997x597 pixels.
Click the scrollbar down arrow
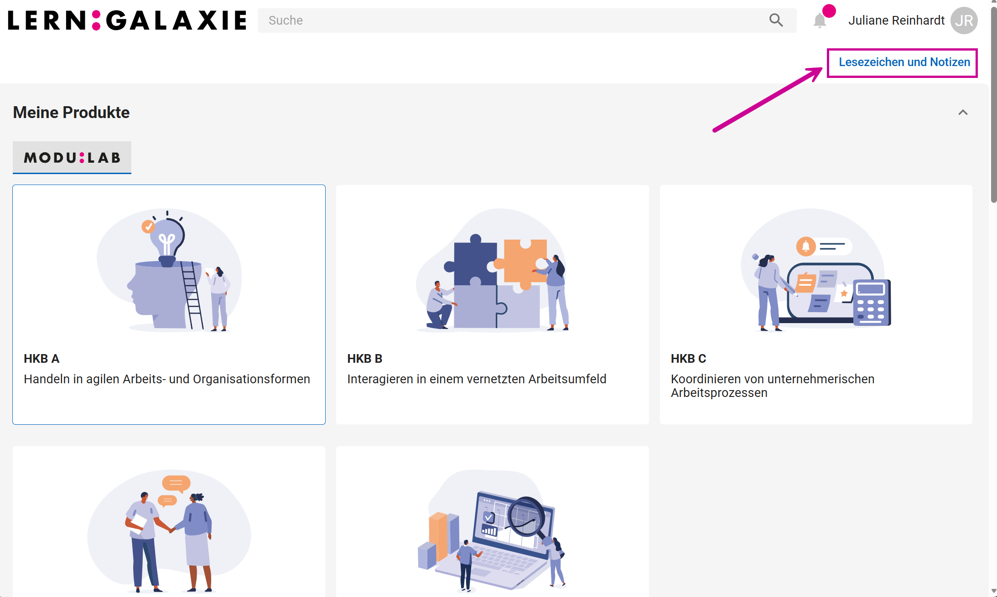pos(993,592)
